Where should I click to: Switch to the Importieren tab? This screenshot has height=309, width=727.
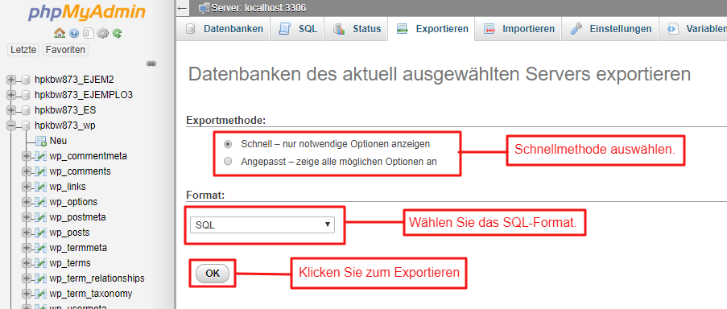(518, 29)
